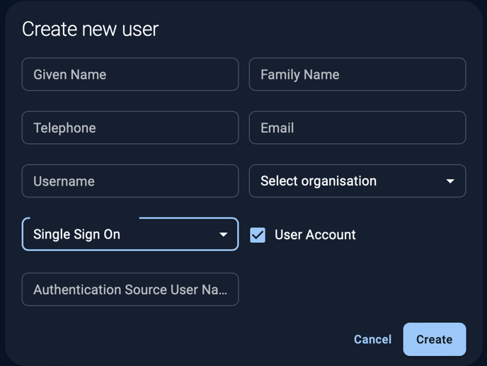Click the User Account label text
The width and height of the screenshot is (487, 366).
[x=315, y=235]
